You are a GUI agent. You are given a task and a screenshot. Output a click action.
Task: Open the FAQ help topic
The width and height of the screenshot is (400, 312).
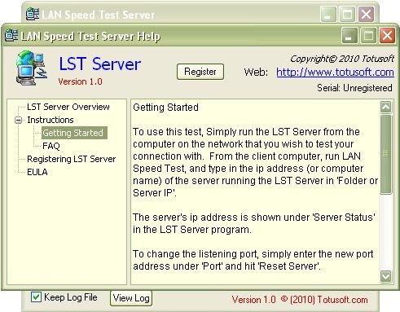[x=51, y=146]
